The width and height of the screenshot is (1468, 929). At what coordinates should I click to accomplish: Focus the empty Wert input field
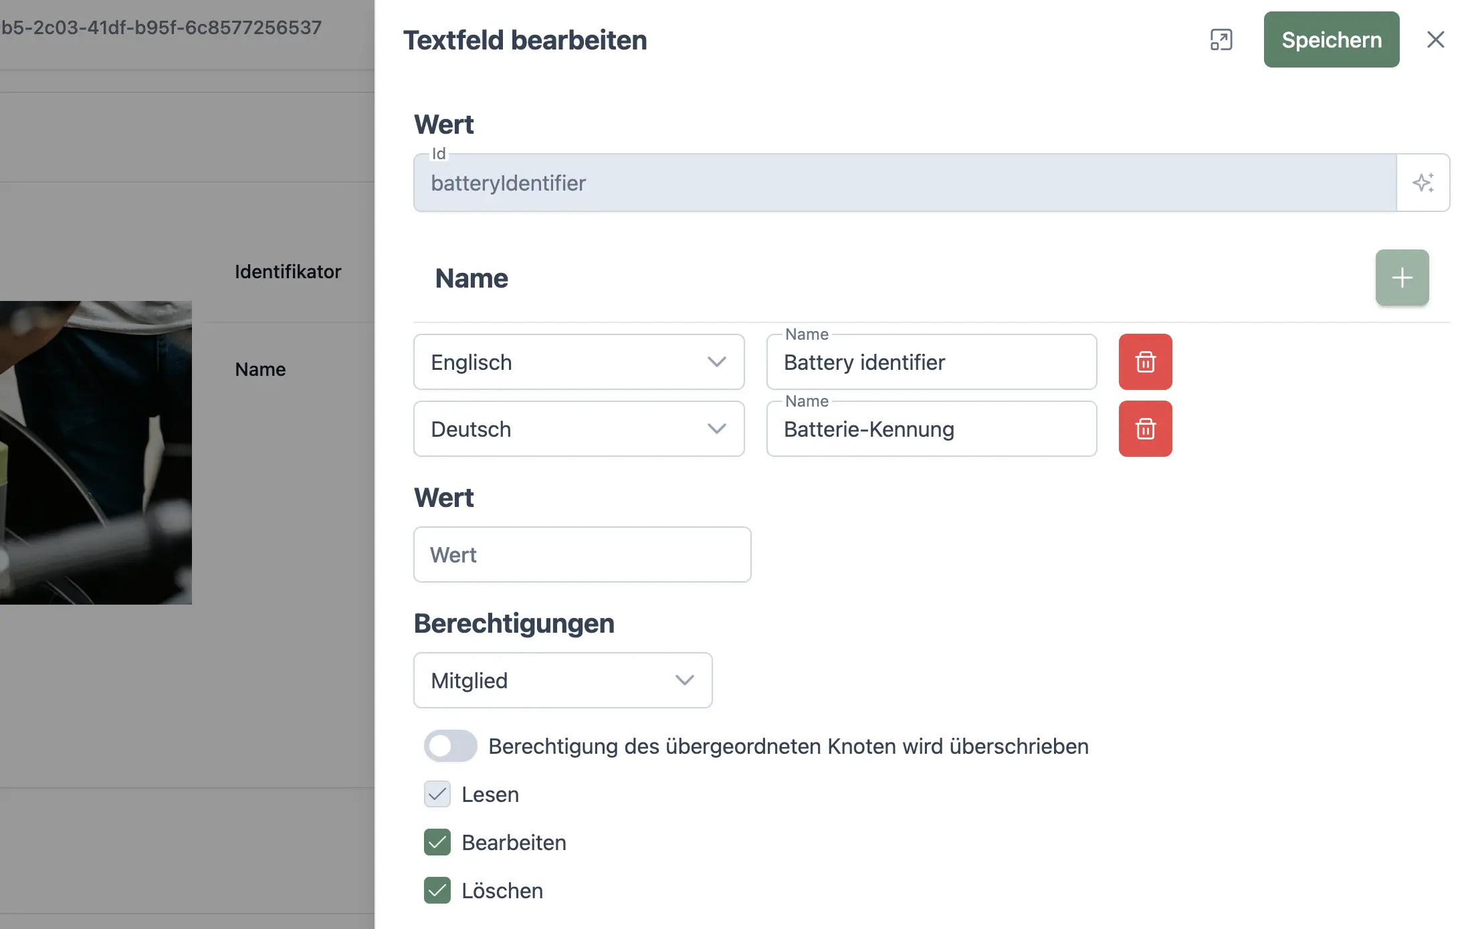point(582,554)
